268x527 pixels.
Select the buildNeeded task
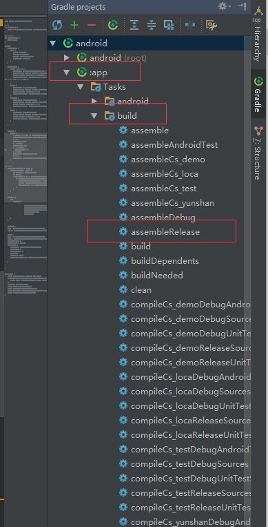coord(157,276)
